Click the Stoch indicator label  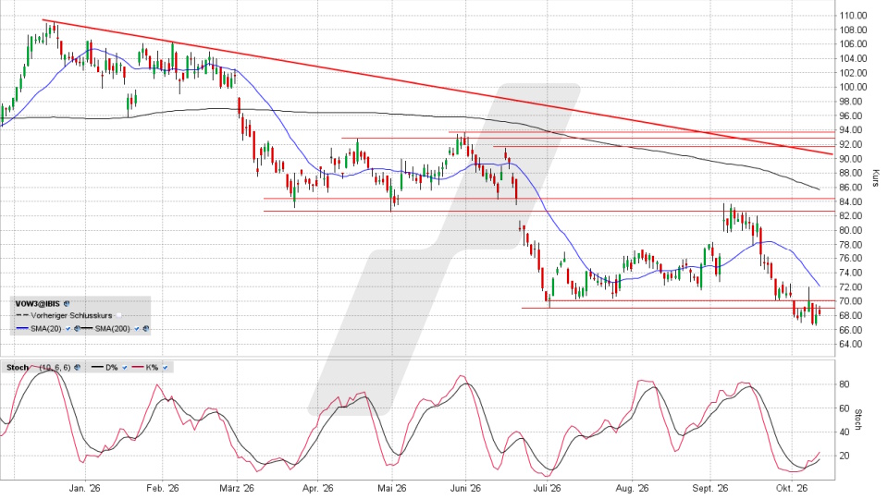click(x=18, y=368)
